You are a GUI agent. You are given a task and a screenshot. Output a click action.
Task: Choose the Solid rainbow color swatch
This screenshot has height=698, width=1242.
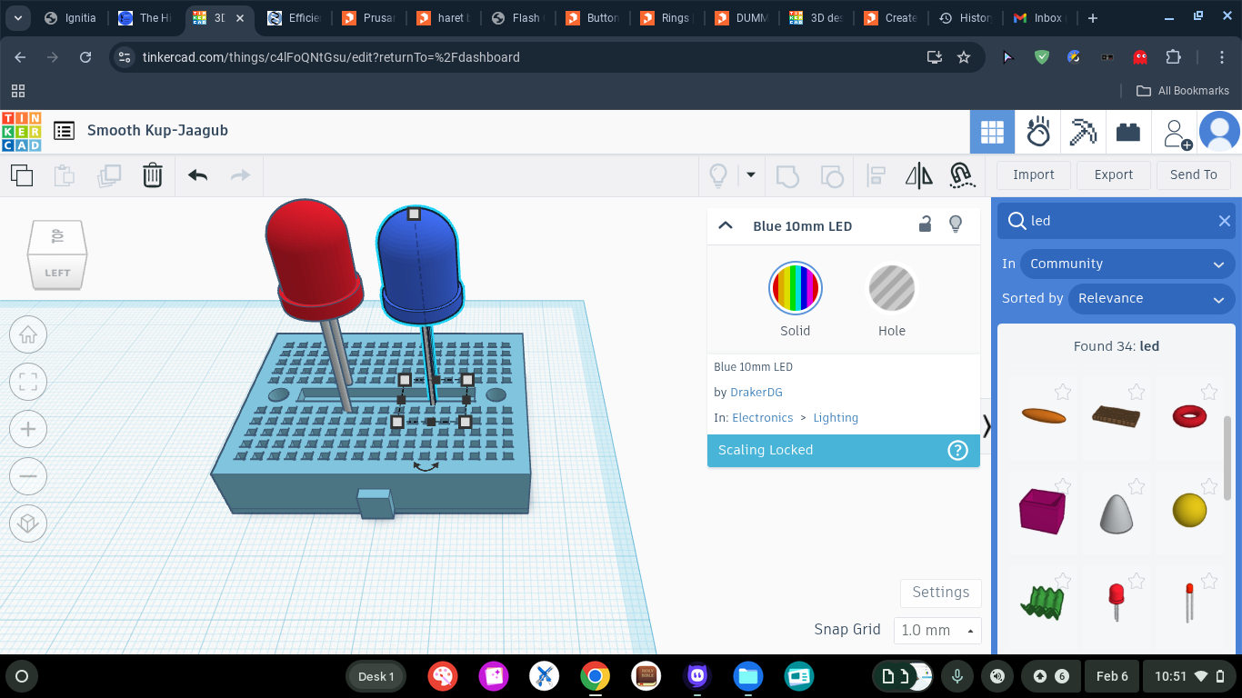(796, 288)
